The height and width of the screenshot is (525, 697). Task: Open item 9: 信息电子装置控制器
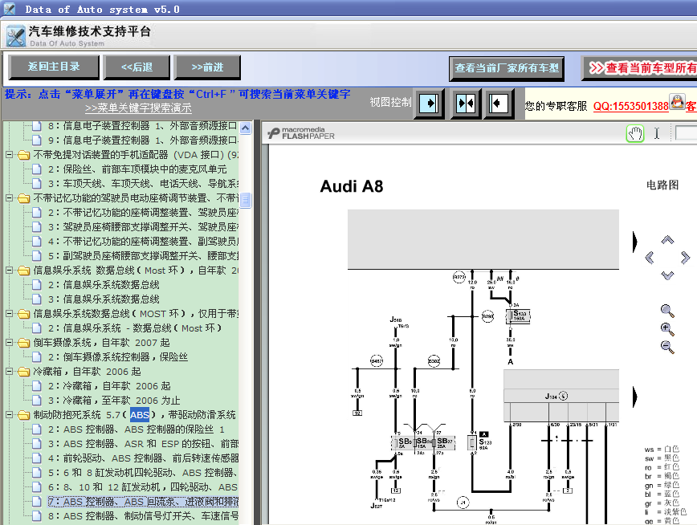pos(142,140)
